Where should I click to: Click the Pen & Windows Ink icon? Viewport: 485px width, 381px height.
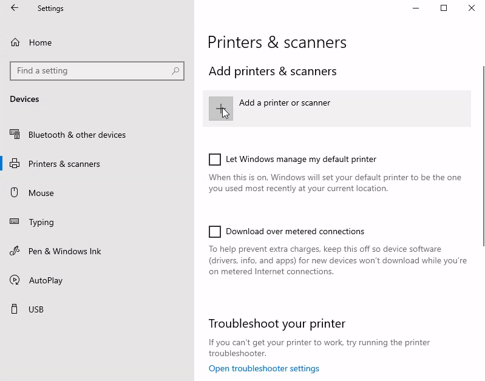(15, 251)
